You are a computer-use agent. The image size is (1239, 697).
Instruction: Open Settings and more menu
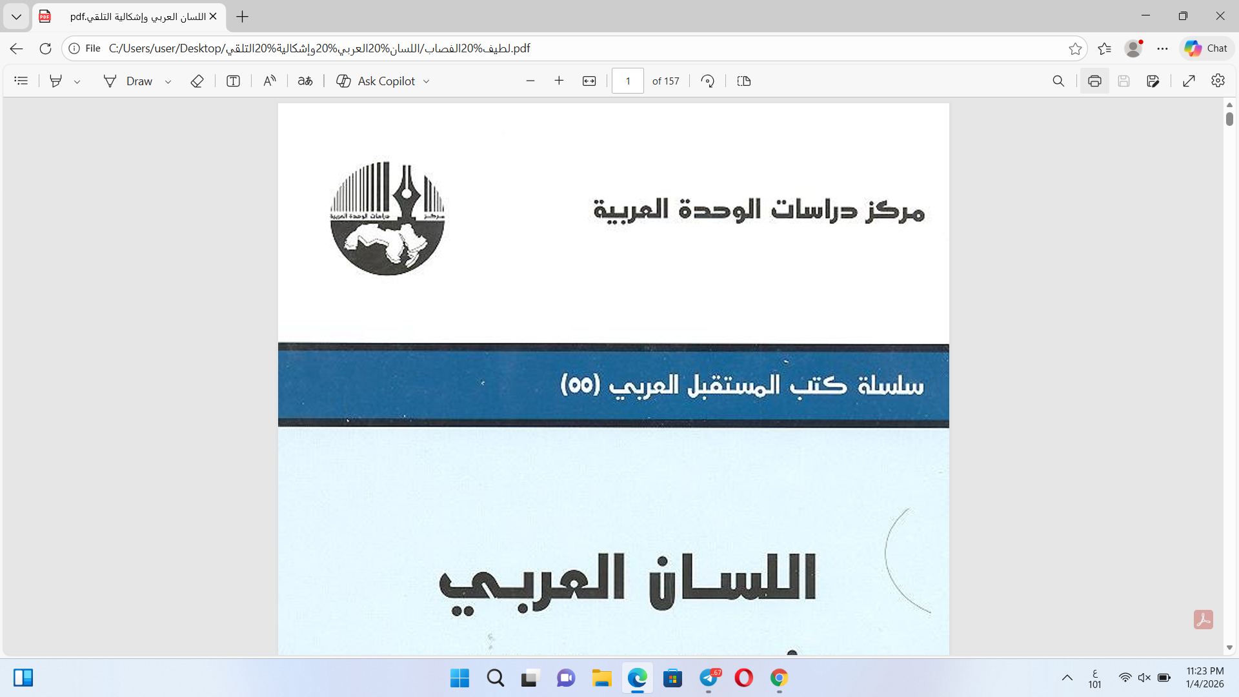click(x=1163, y=48)
